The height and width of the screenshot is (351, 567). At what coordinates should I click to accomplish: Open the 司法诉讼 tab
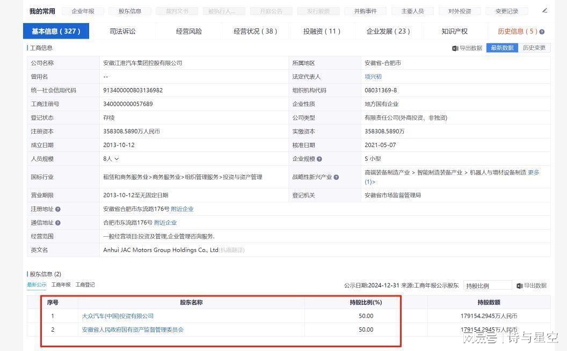point(122,31)
